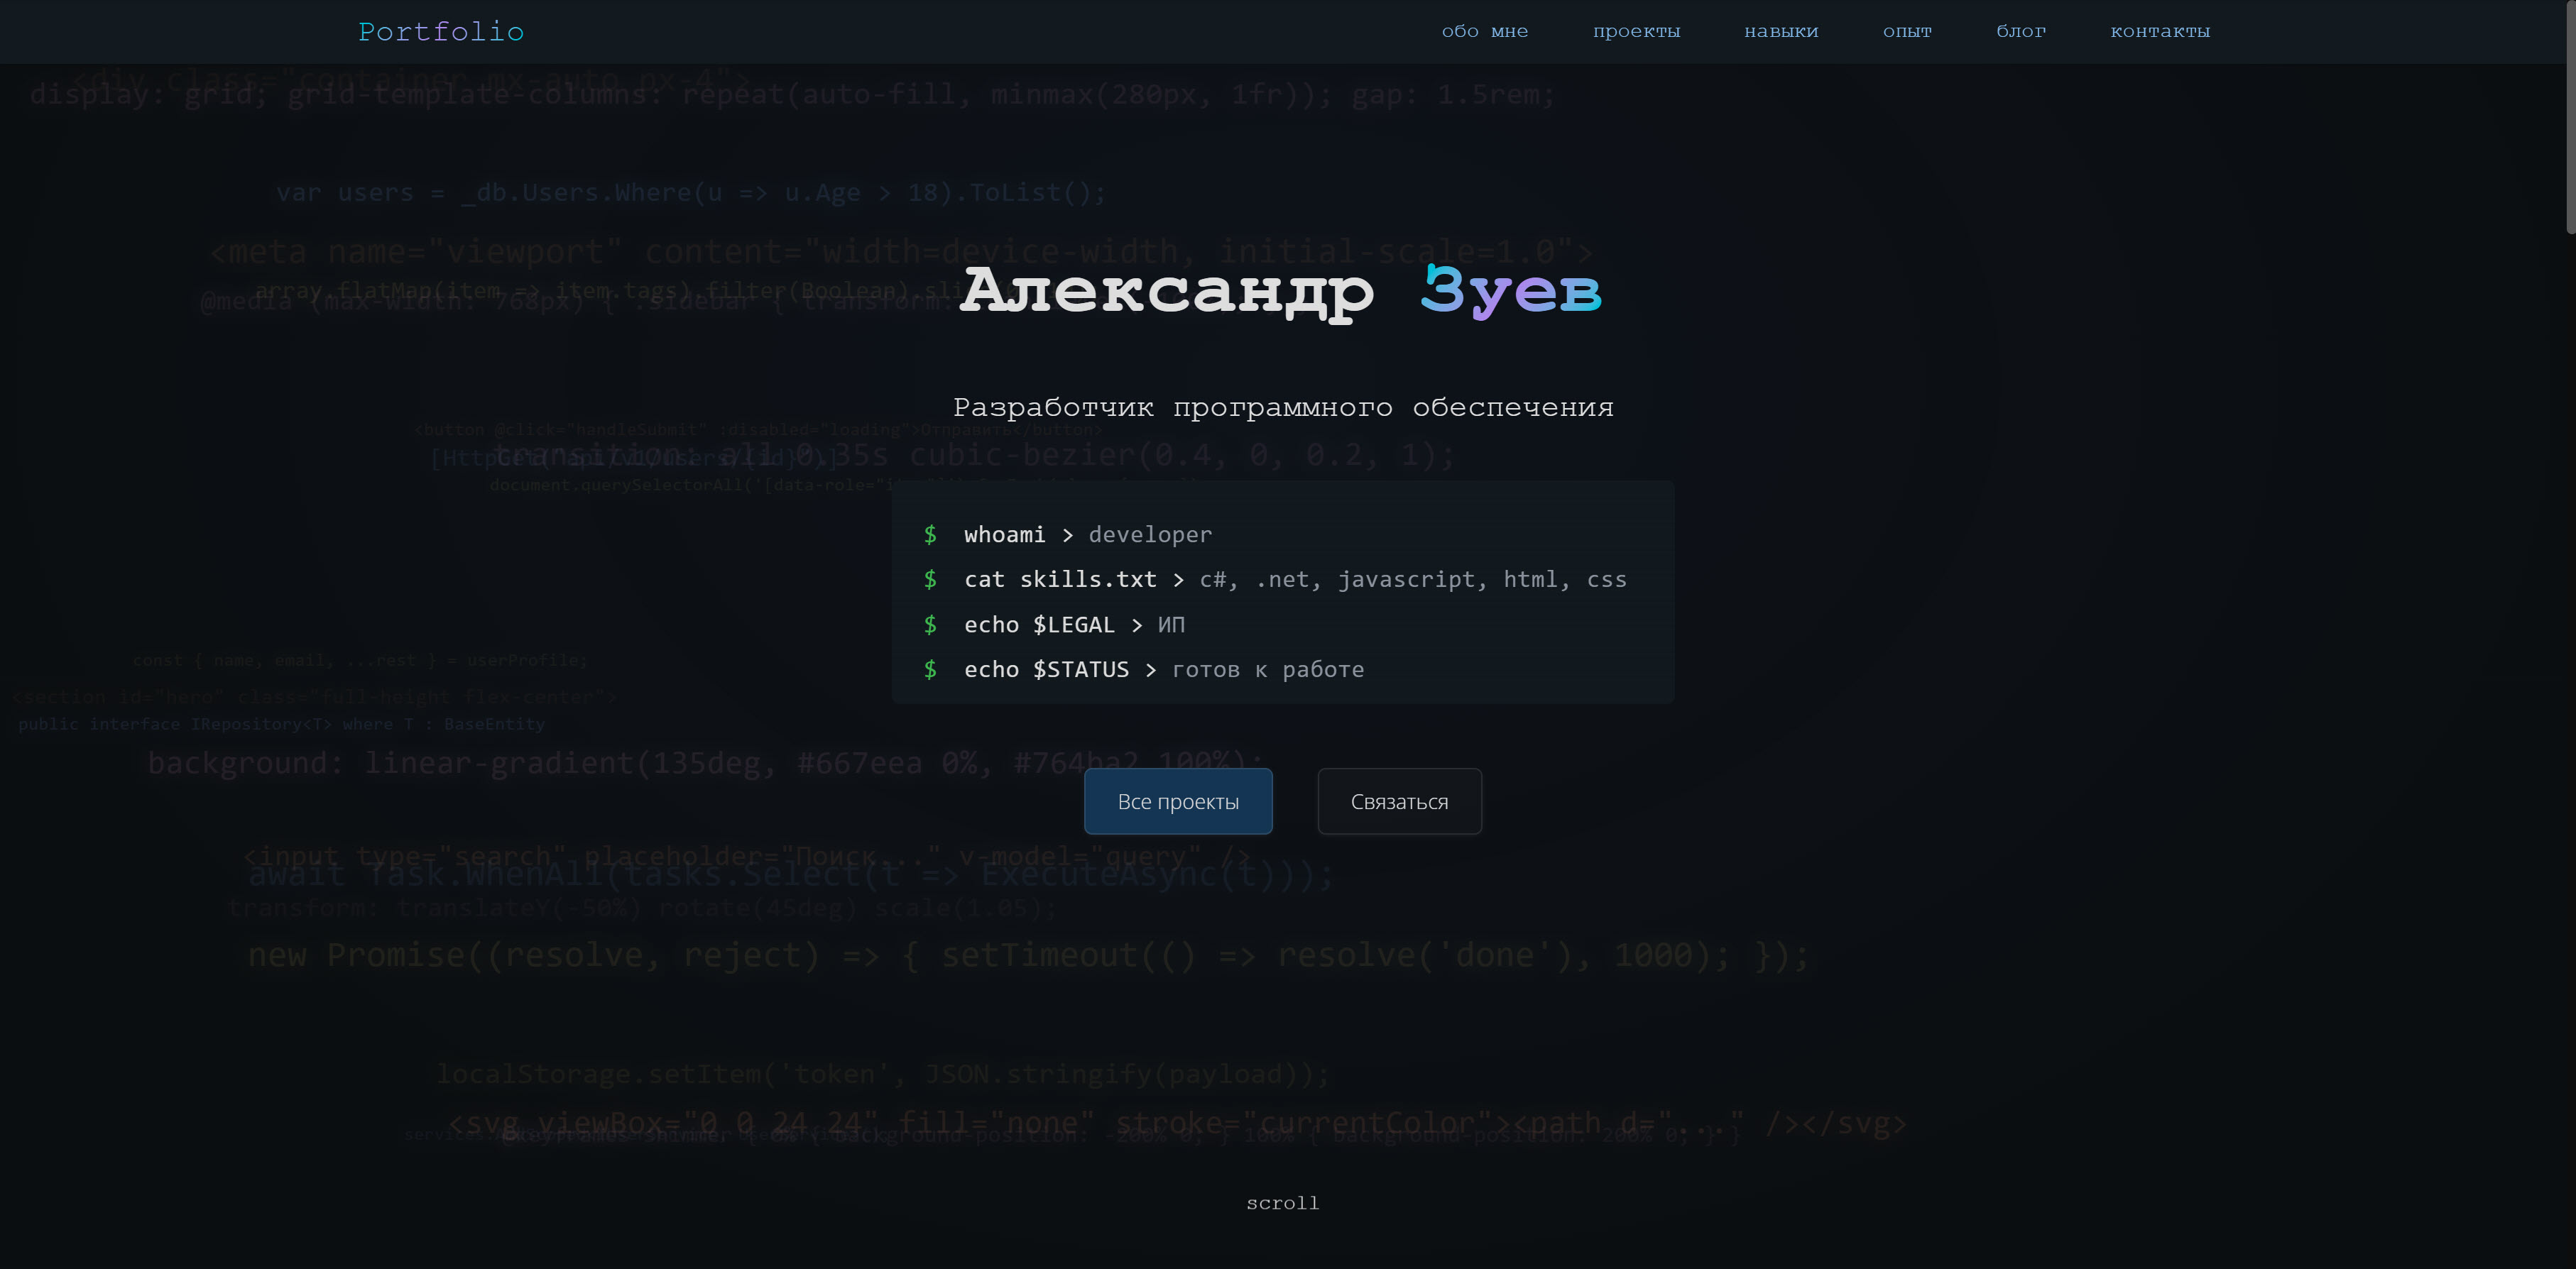This screenshot has width=2576, height=1269.
Task: Click 'developer' terminal output
Action: [x=1150, y=536]
